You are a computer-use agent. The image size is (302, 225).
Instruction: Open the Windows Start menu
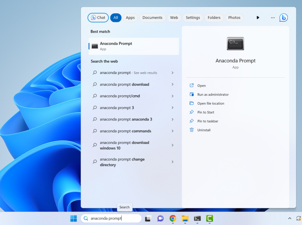[x=73, y=218]
